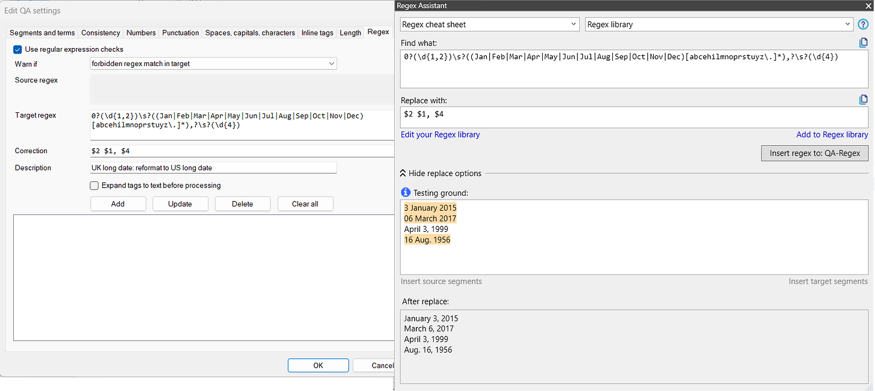Click the Testing ground info icon
875x391 pixels.
pyautogui.click(x=406, y=193)
